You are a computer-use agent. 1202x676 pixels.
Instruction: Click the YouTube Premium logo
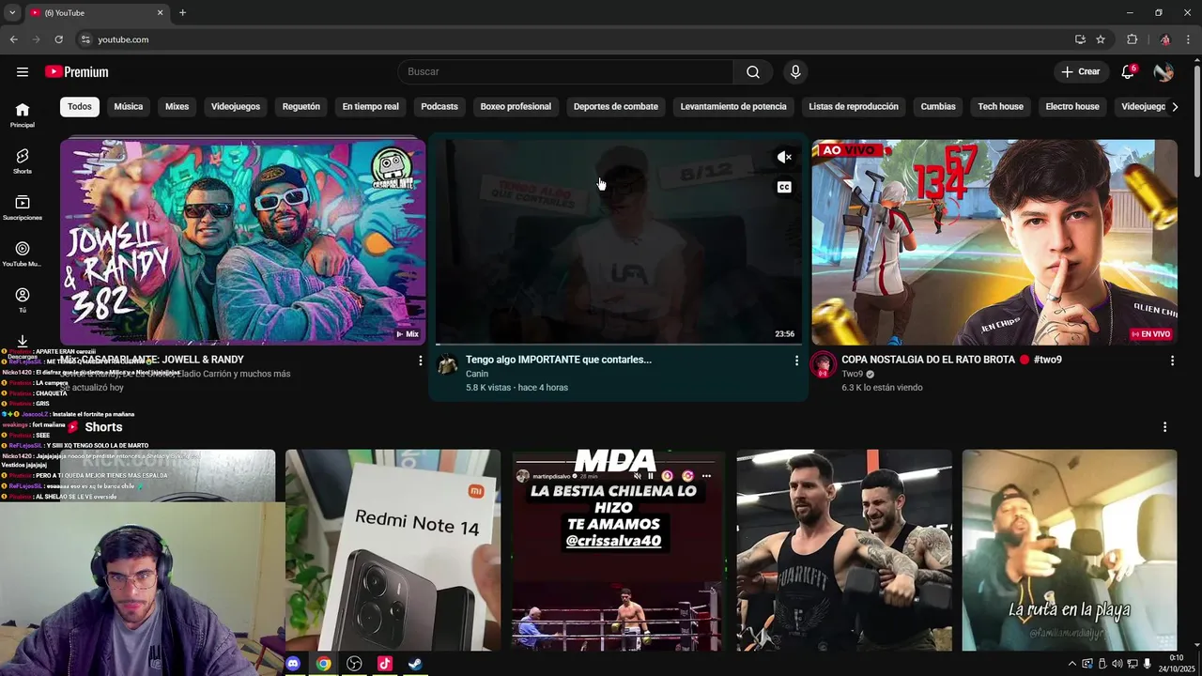click(77, 72)
